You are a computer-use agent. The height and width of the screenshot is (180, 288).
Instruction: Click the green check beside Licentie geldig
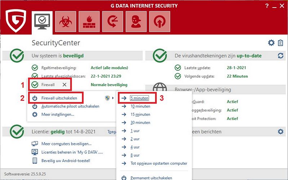pos(17,131)
